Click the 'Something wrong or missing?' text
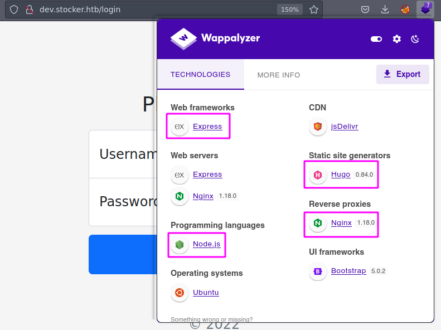This screenshot has width=441, height=330. point(211,319)
